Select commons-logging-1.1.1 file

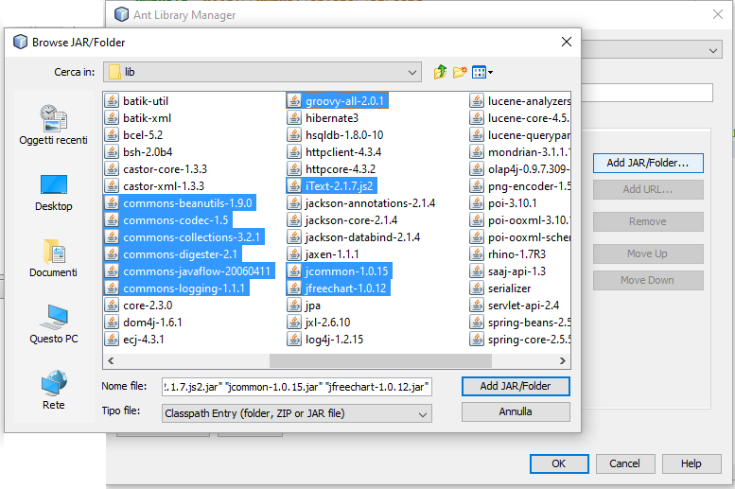(x=177, y=288)
